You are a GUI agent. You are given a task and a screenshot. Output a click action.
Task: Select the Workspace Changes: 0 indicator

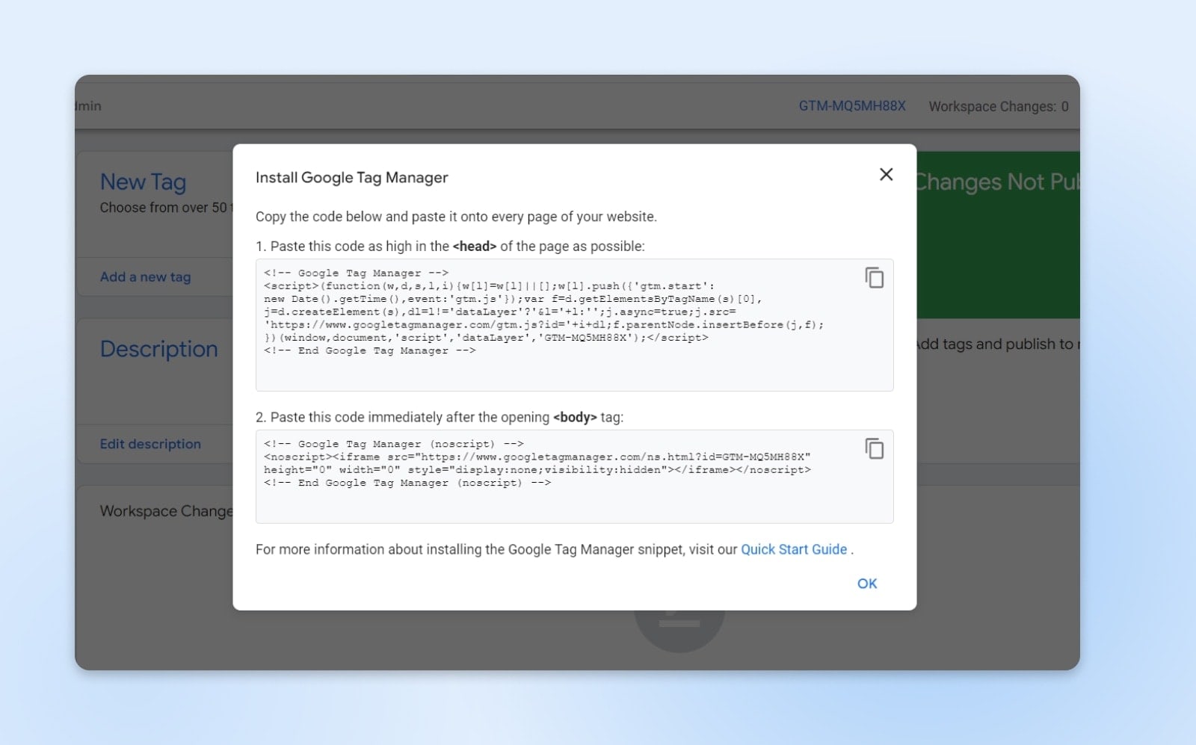coord(998,106)
